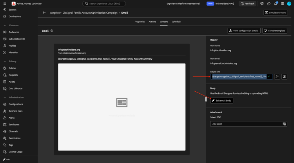This screenshot has width=294, height=163.
Task: Click the Simulate content button
Action: click(x=276, y=13)
